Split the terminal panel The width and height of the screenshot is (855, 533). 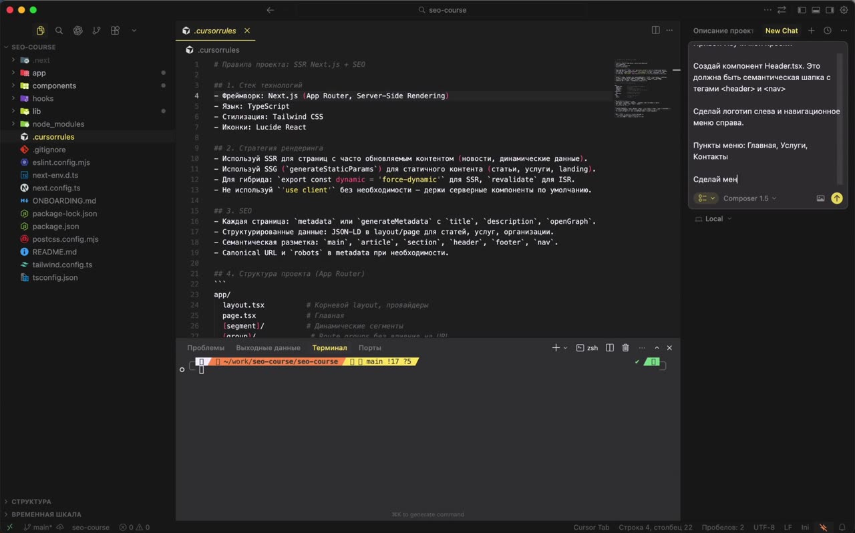click(610, 348)
